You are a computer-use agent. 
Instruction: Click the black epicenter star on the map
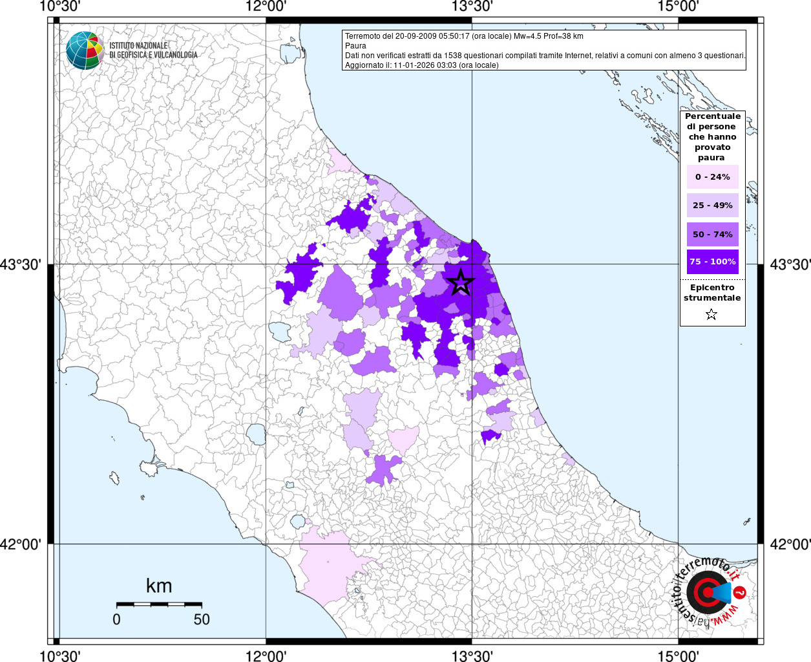pyautogui.click(x=461, y=283)
